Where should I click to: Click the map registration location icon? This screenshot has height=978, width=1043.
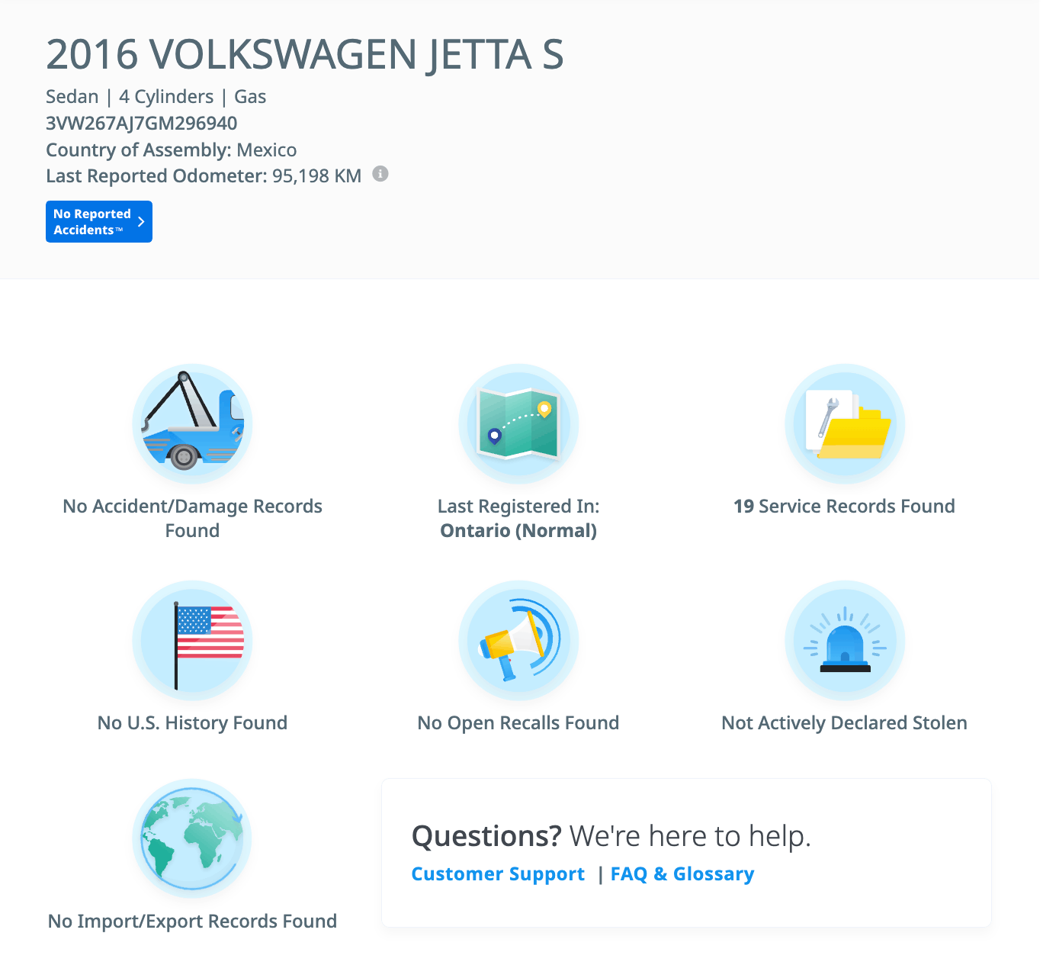(518, 424)
